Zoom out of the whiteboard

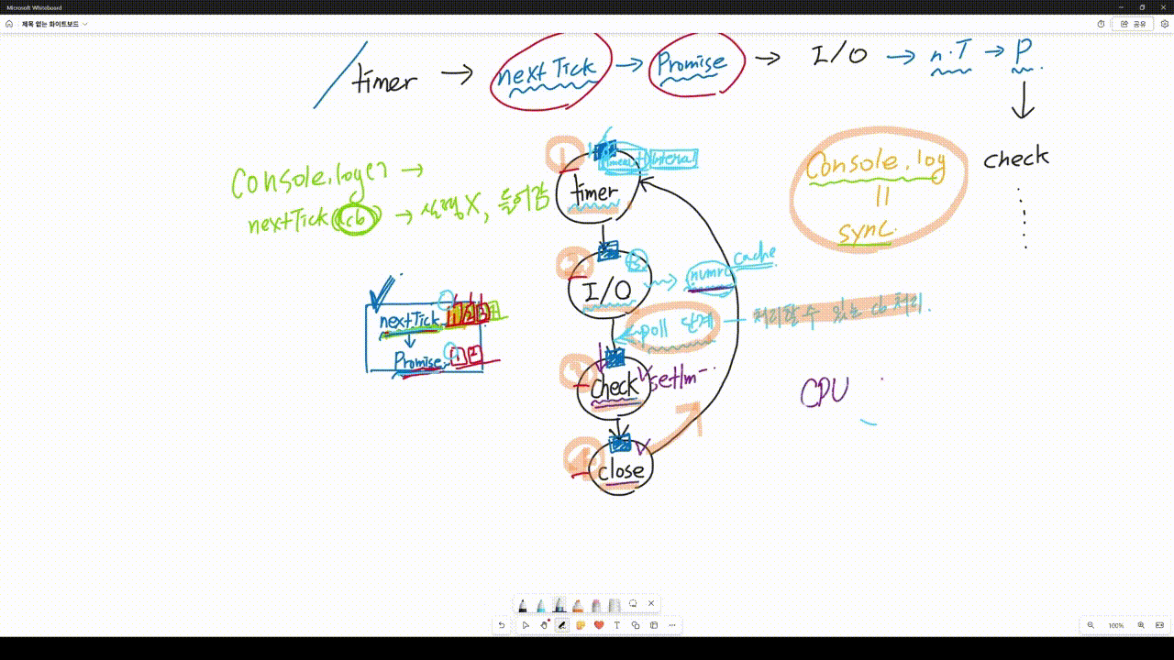[1091, 625]
